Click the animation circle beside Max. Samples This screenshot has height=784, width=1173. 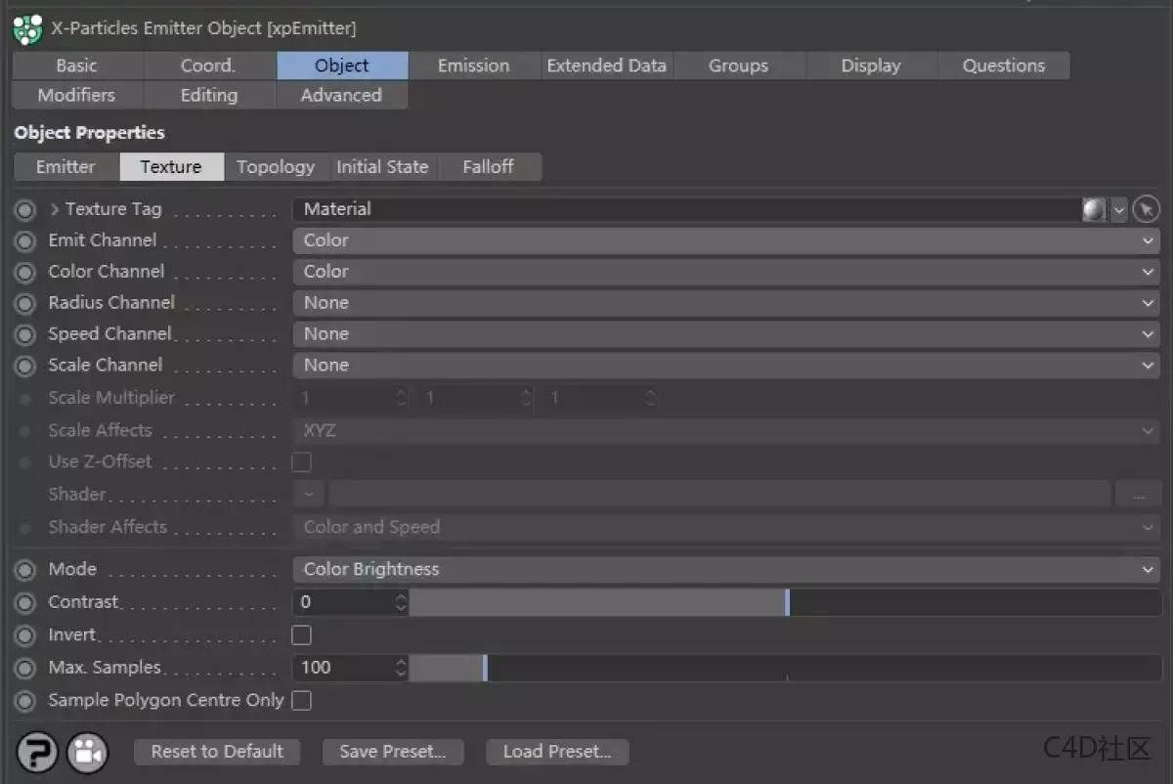click(x=24, y=668)
